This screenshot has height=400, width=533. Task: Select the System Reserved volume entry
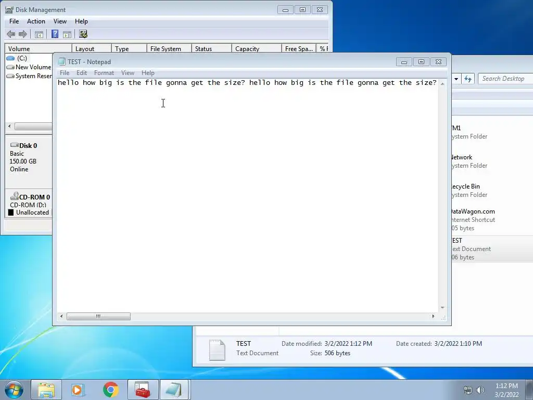[x=29, y=76]
